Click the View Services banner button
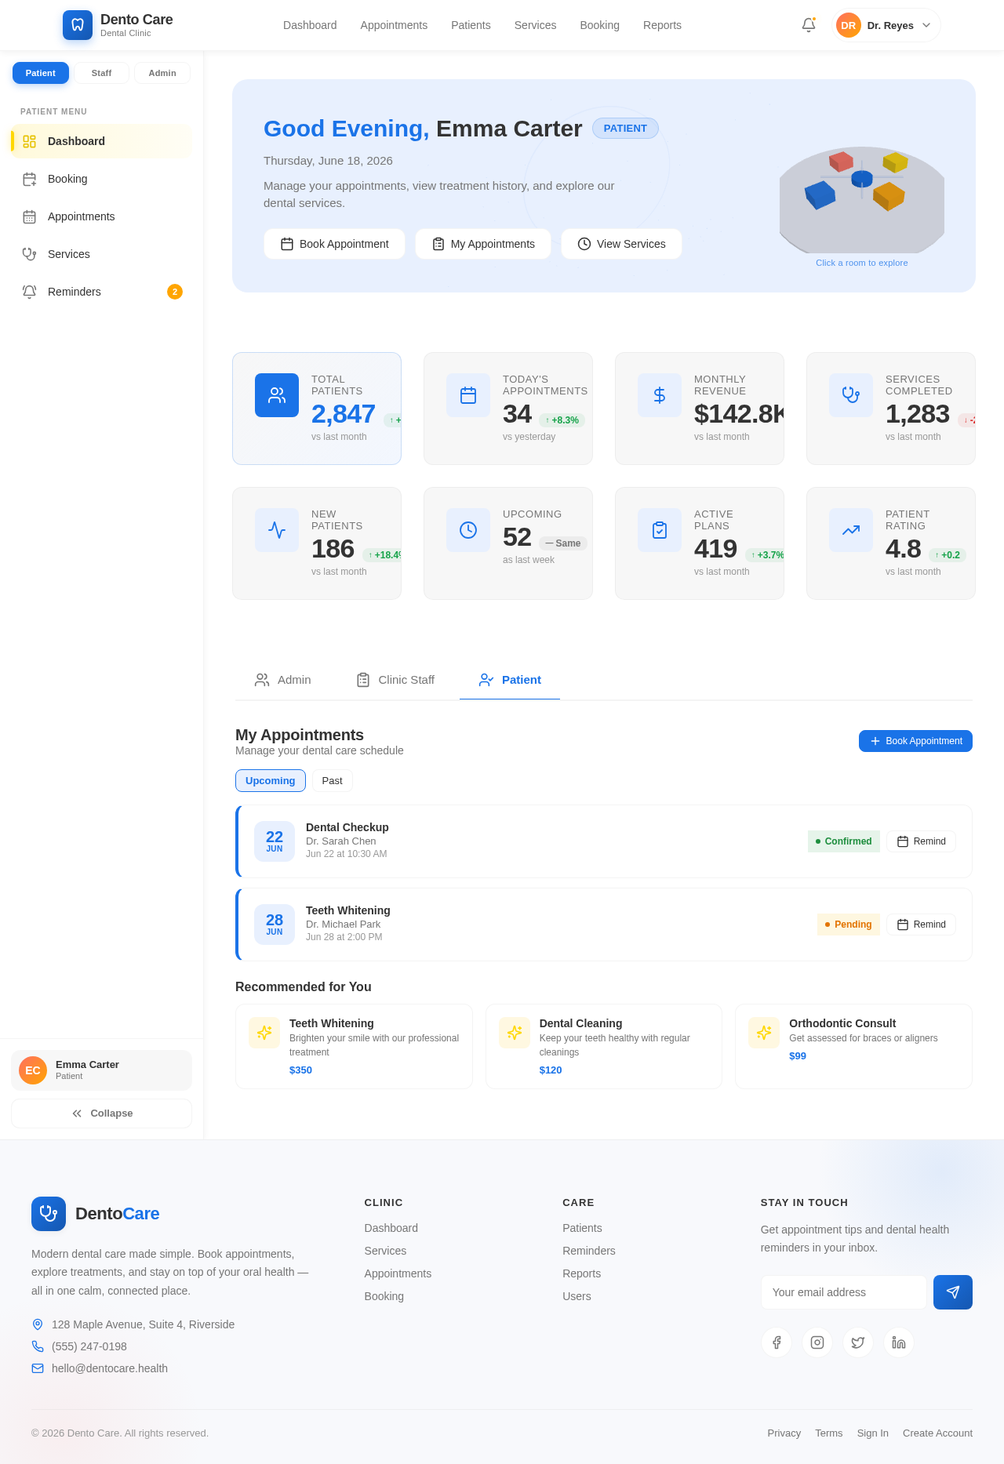1004x1464 pixels. tap(621, 244)
